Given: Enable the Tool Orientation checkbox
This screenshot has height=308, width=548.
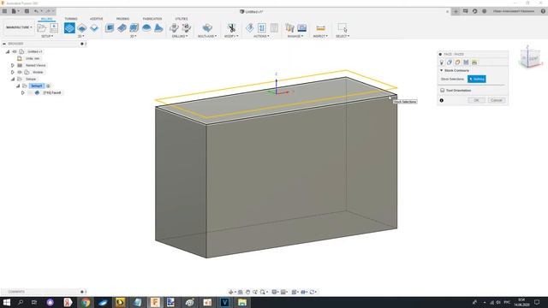Looking at the screenshot, I should point(443,91).
